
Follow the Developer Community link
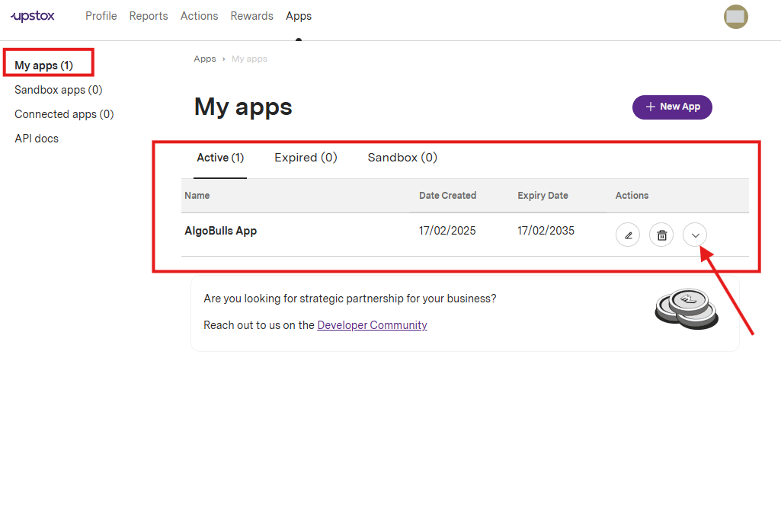[372, 325]
